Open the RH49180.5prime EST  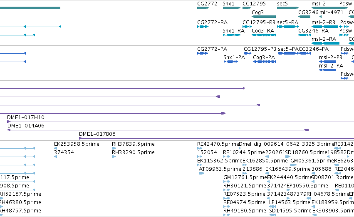click(x=226, y=215)
